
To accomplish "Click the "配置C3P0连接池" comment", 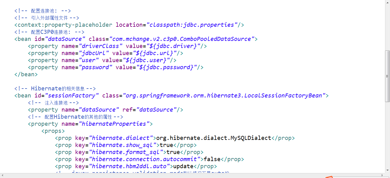I will point(49,32).
